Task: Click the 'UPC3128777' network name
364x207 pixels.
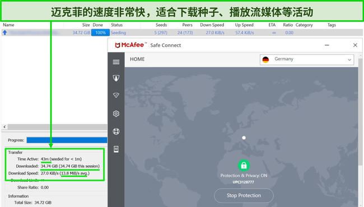Action: coord(243,182)
